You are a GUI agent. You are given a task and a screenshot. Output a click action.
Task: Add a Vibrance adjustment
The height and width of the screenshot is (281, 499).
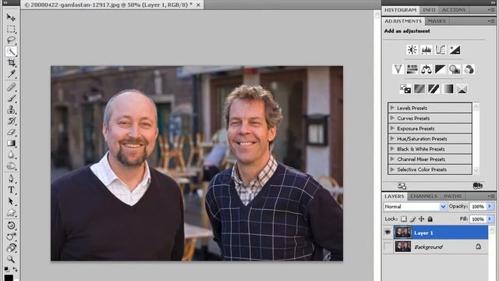(398, 69)
